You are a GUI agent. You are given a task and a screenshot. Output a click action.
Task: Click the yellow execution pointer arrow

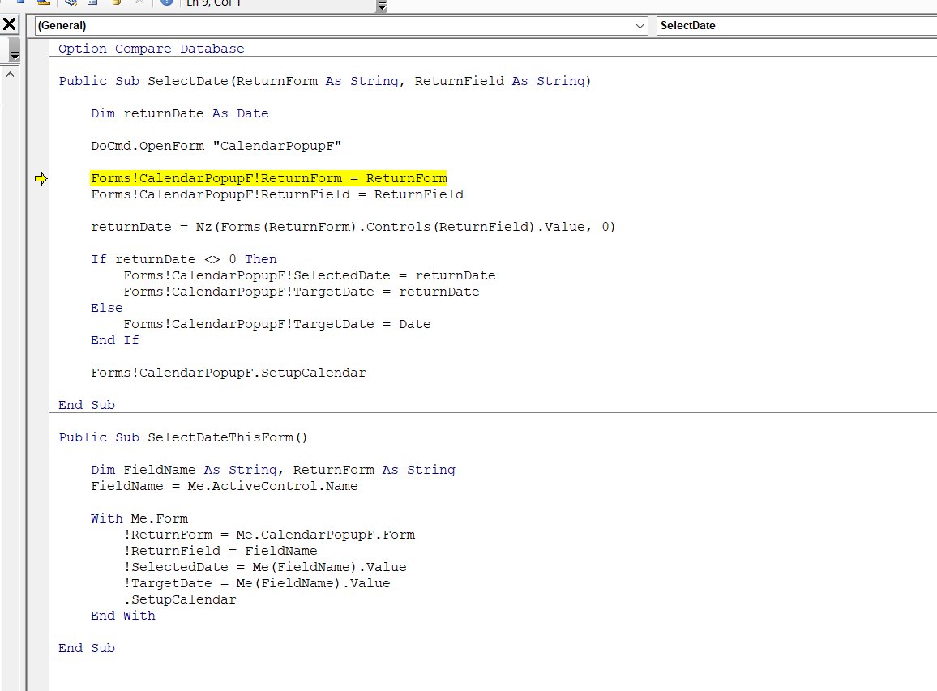coord(41,179)
